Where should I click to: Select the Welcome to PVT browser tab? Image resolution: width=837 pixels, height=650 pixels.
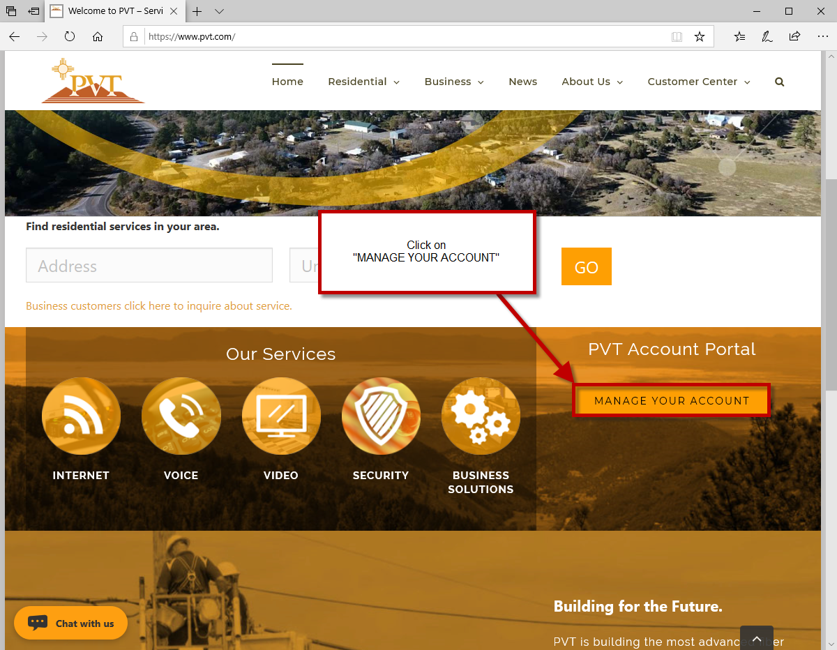[x=115, y=11]
